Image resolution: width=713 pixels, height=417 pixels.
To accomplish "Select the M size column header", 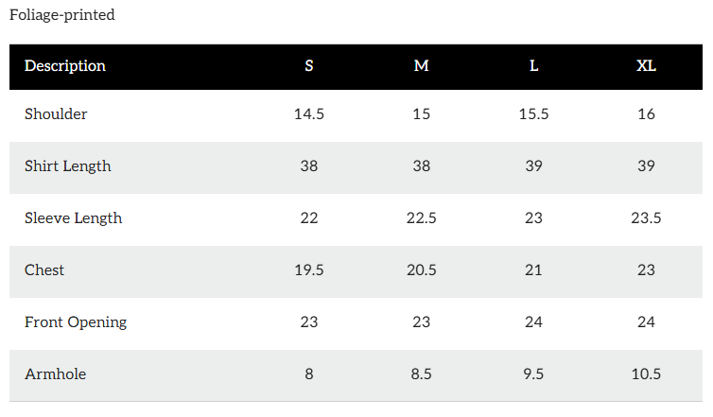I will 422,66.
